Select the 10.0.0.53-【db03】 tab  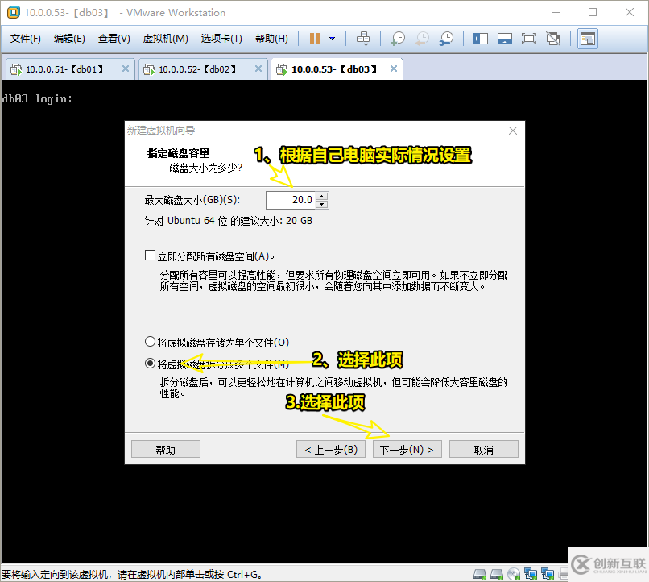pos(337,69)
